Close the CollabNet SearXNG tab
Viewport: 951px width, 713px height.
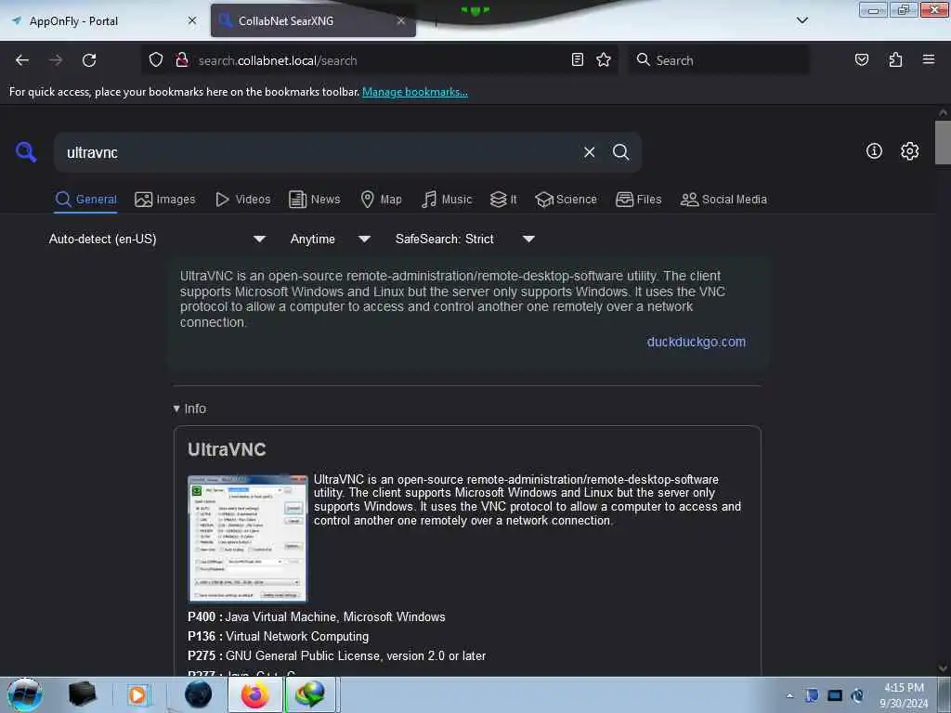pos(401,20)
